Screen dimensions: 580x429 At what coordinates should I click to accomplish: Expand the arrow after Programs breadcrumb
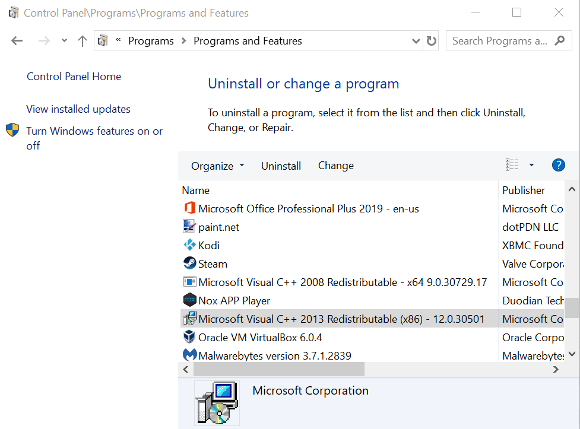[x=183, y=41]
